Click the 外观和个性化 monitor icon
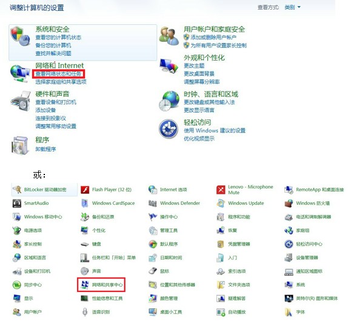348x326 pixels. tap(169, 65)
